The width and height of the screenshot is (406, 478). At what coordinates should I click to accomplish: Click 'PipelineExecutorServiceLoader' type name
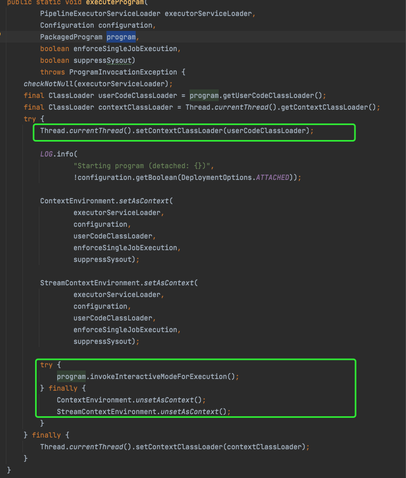click(100, 14)
